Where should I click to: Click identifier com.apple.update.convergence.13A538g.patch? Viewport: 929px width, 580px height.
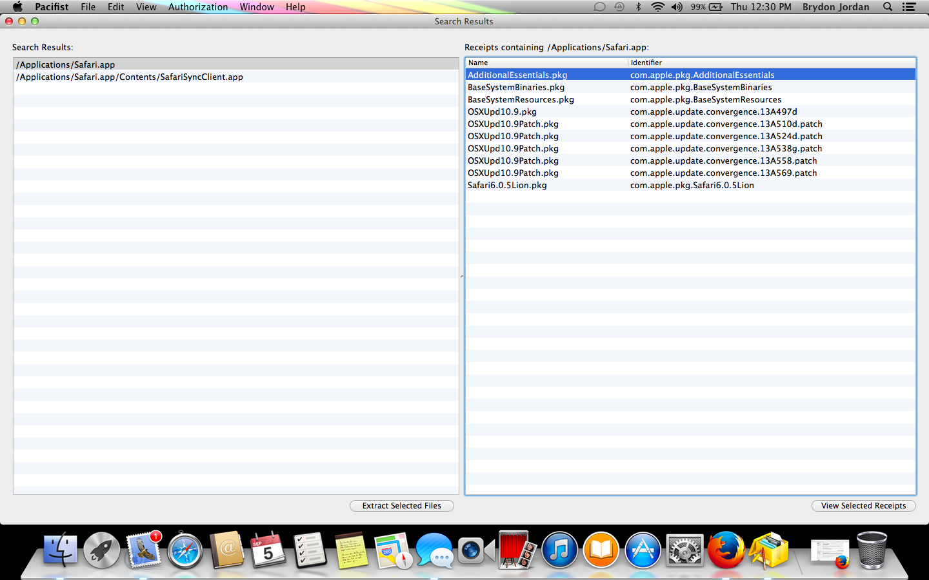pos(726,148)
